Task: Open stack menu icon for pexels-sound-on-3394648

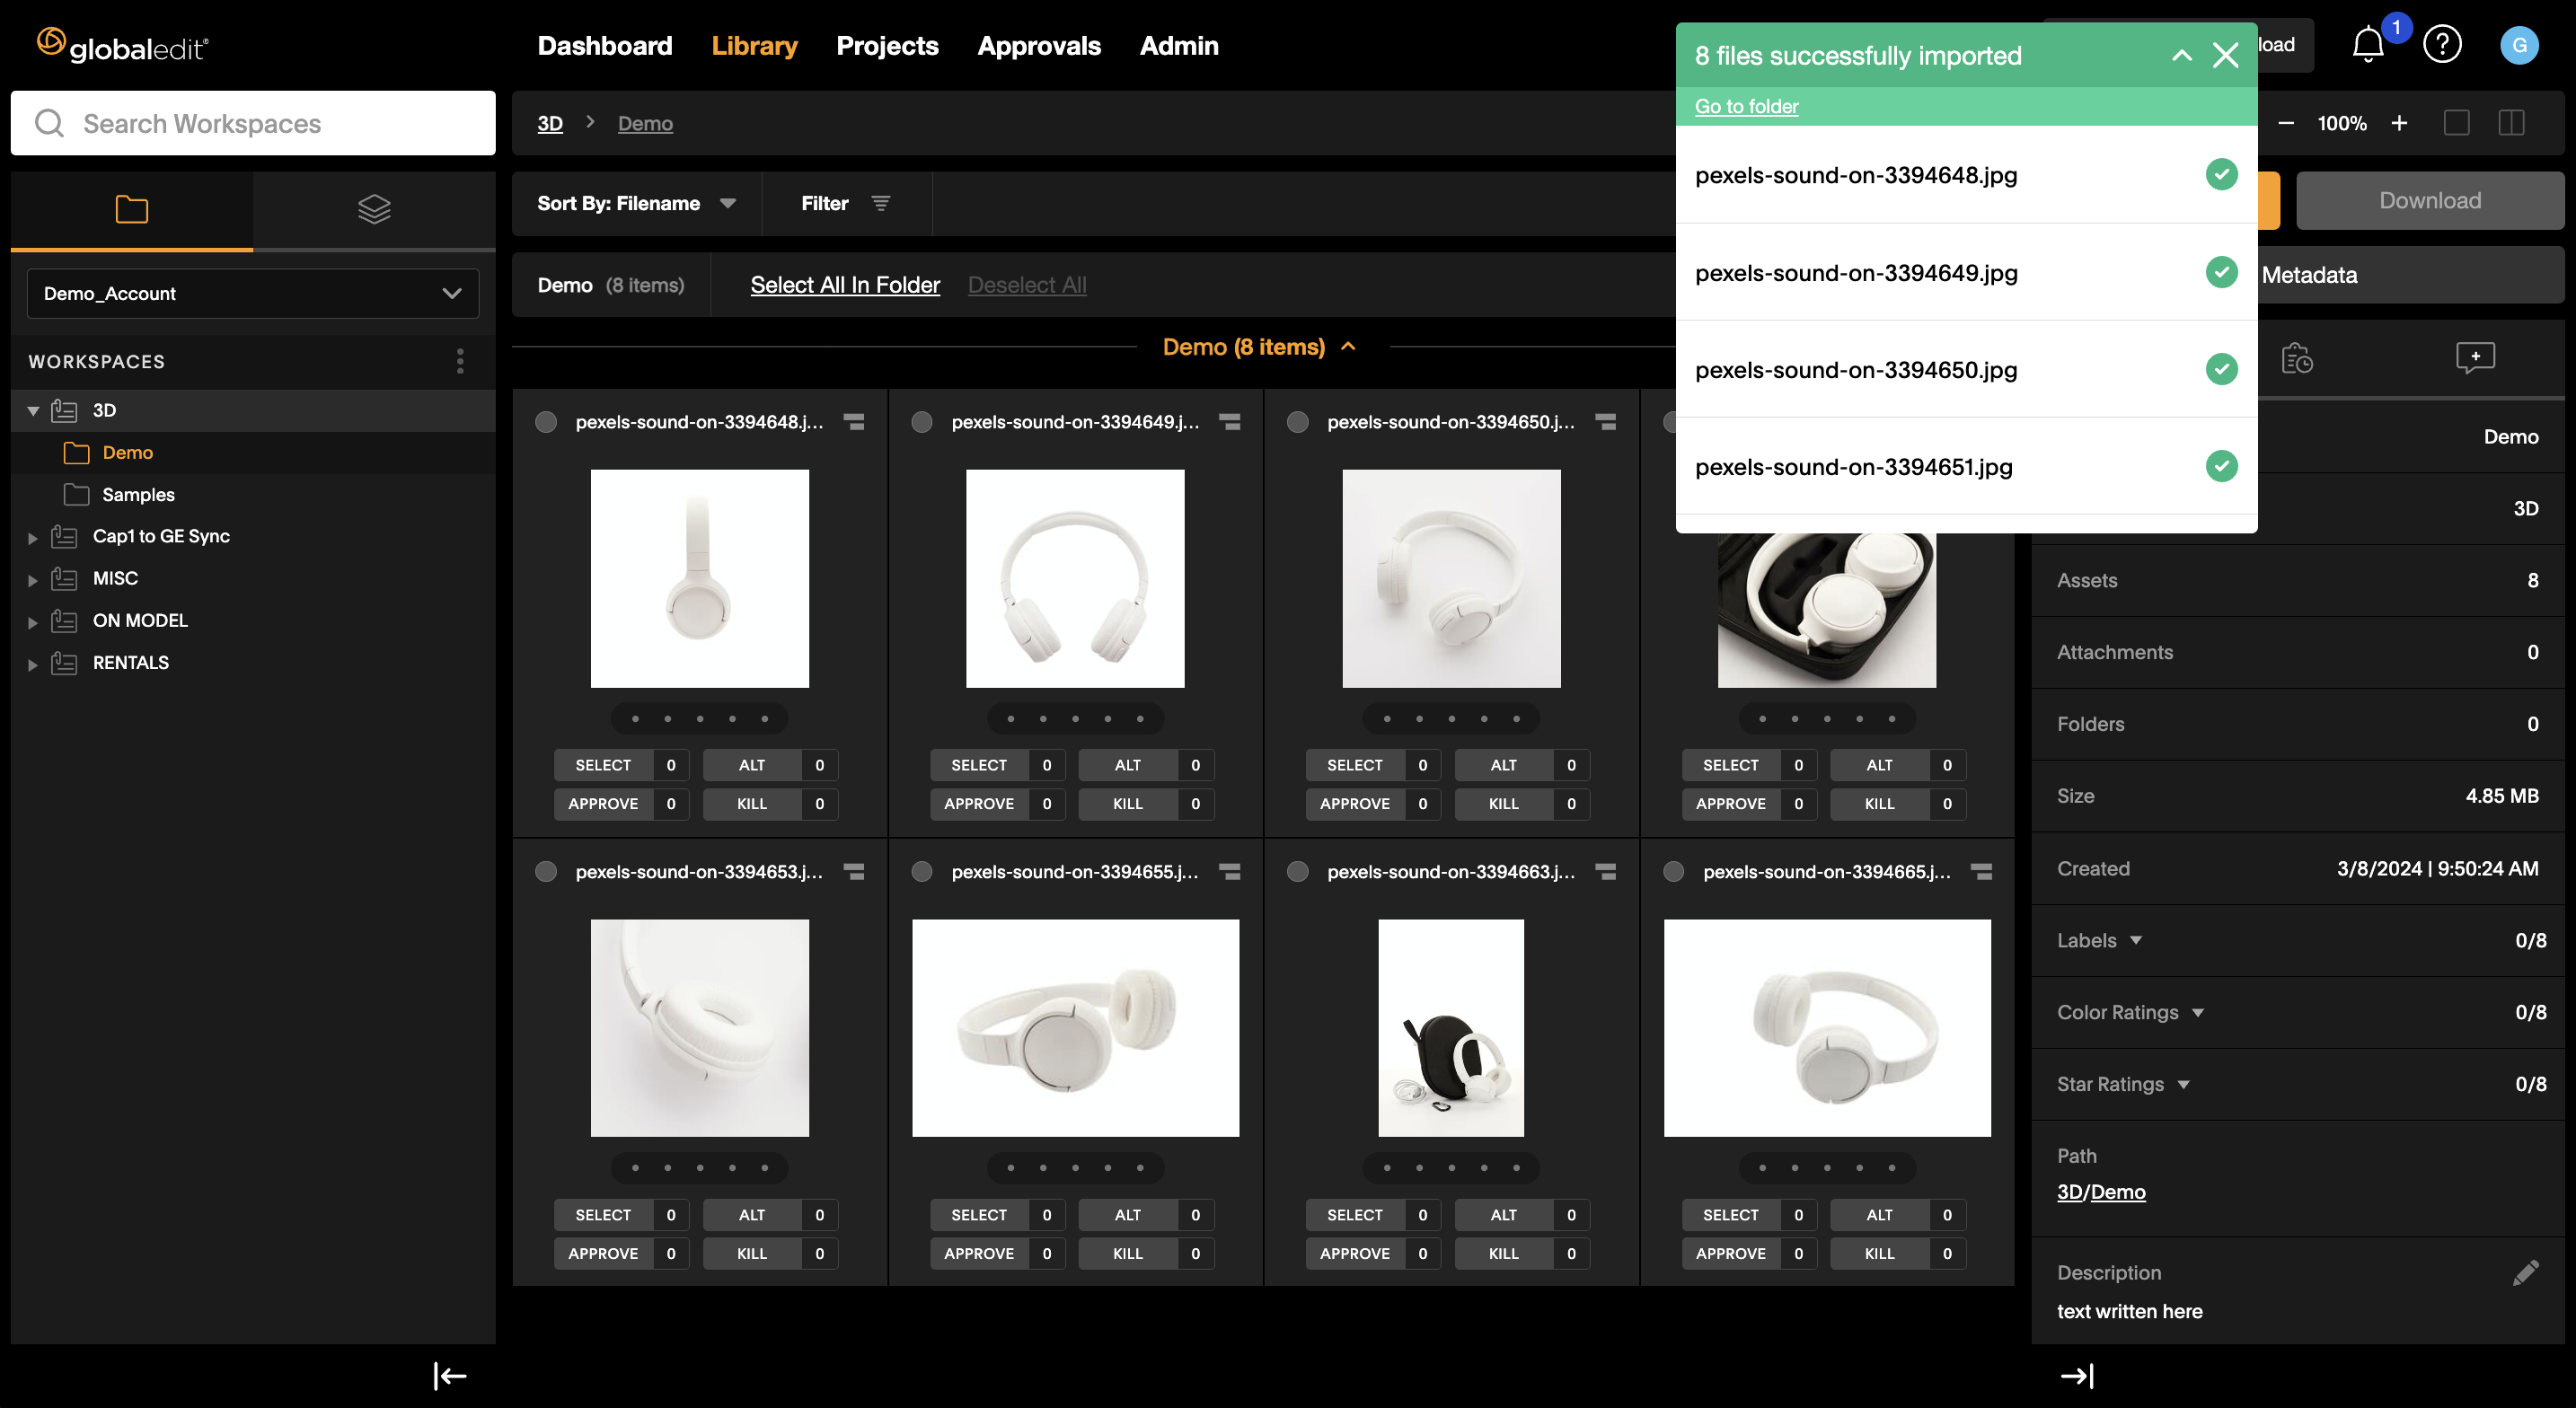Action: pos(854,422)
